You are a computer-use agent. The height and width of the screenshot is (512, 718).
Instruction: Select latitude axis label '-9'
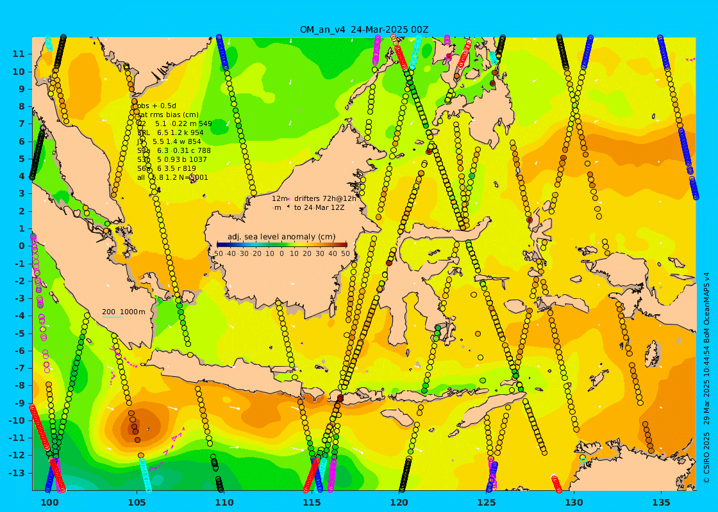pyautogui.click(x=19, y=403)
